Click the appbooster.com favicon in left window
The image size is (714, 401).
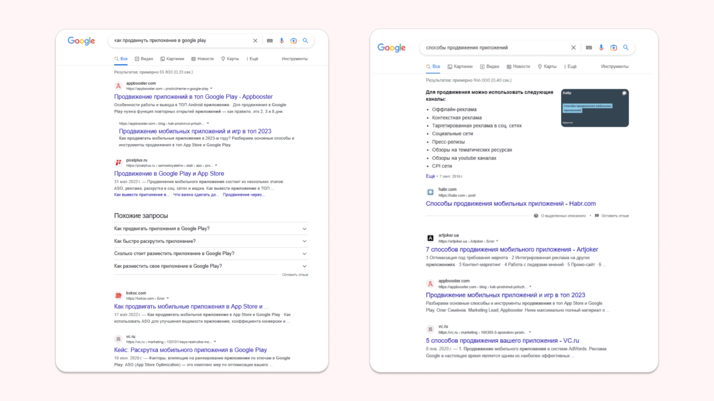click(118, 86)
